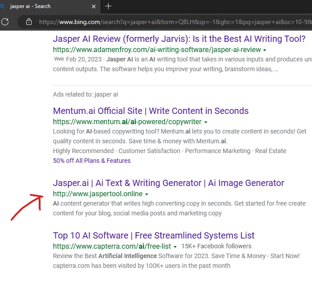Open the 'Top 10 AI Software' Capterra link

(154, 235)
